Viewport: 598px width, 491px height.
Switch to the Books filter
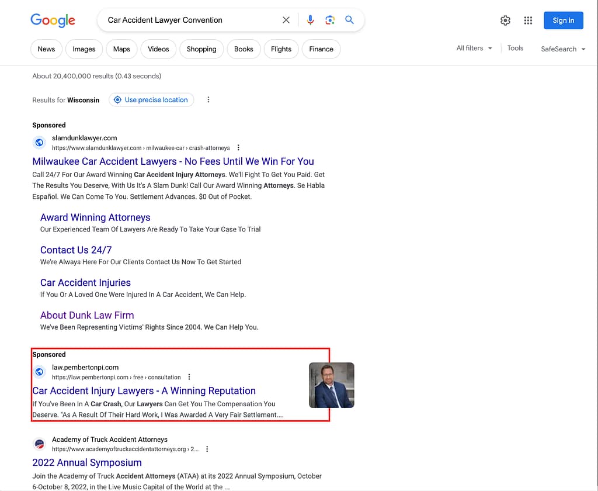point(244,49)
